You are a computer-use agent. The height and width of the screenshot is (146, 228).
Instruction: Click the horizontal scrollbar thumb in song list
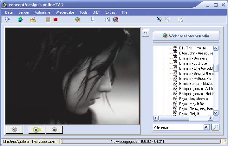pyautogui.click(x=174, y=118)
